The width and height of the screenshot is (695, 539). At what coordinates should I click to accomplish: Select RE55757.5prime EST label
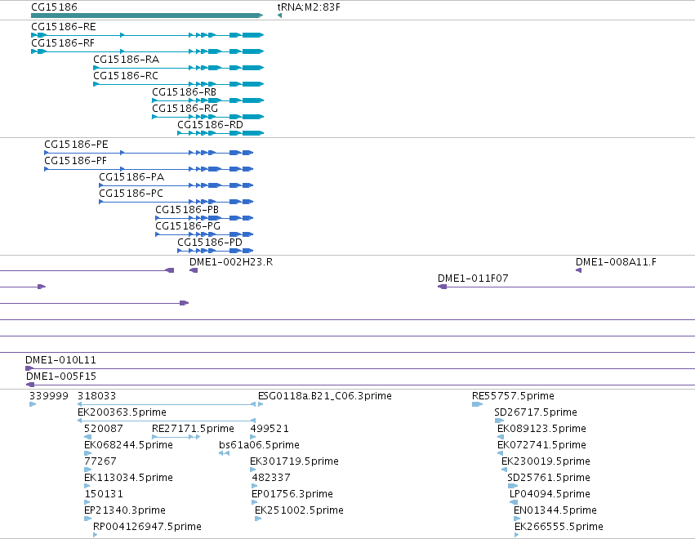point(513,396)
